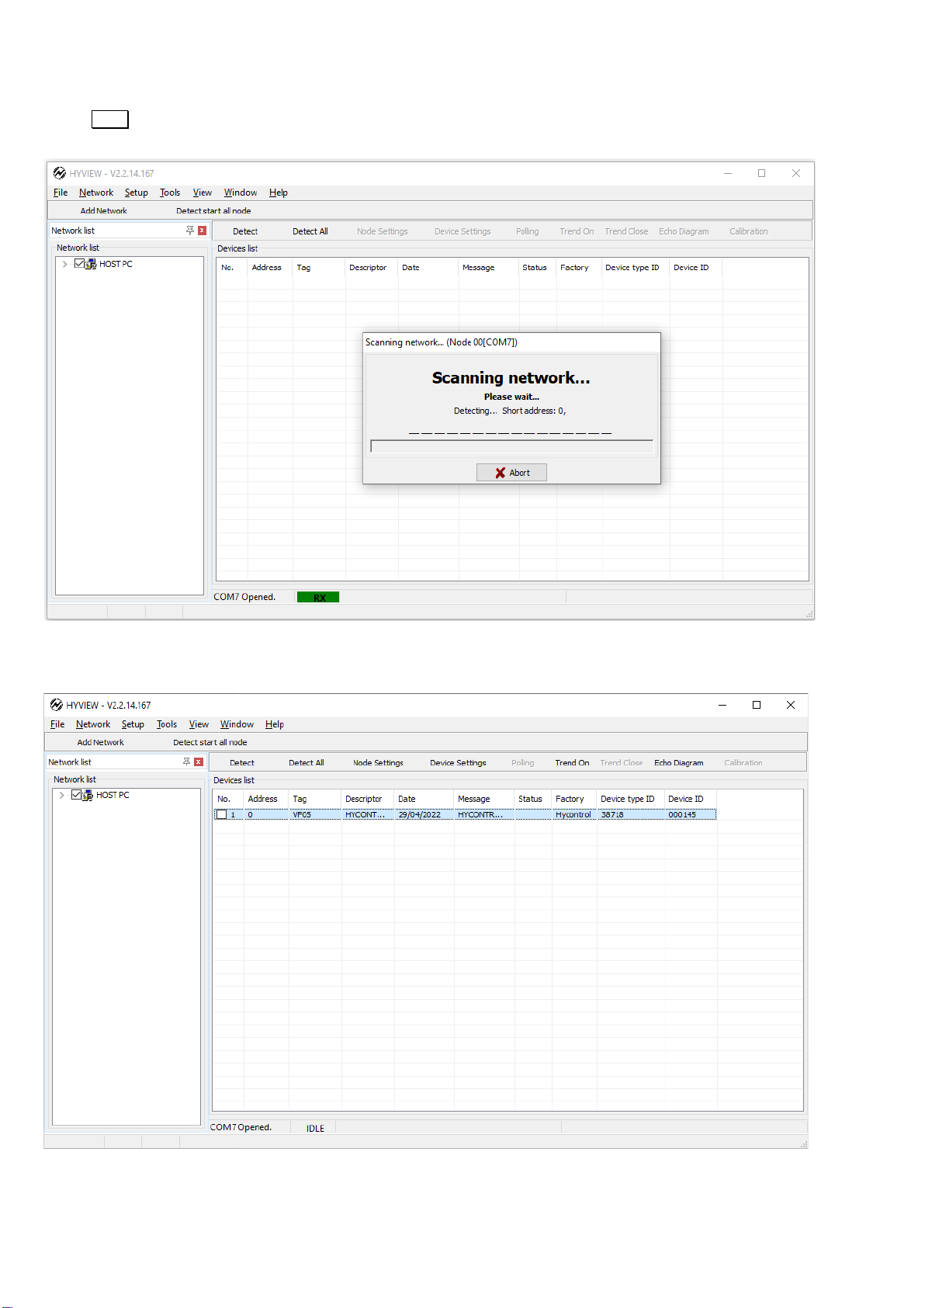Viewport: 925px width, 1308px height.
Task: Click Trend On in lower window
Action: click(x=572, y=763)
